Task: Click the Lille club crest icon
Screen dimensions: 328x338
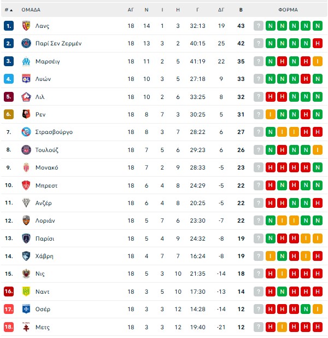Action: tap(26, 97)
